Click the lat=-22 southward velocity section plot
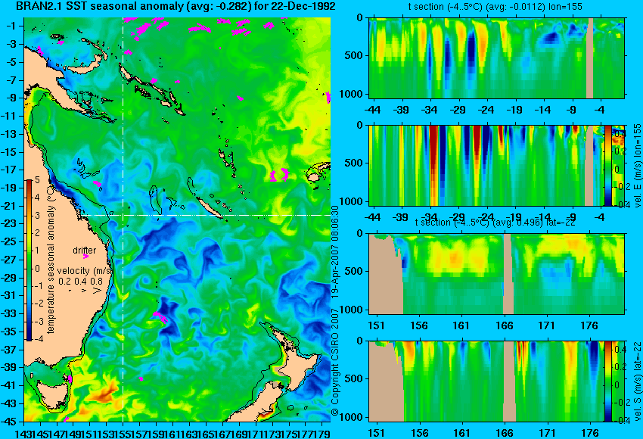Screen dimensions: 643x439 click(486, 381)
